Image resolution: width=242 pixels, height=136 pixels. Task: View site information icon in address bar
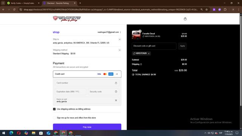tap(20, 9)
